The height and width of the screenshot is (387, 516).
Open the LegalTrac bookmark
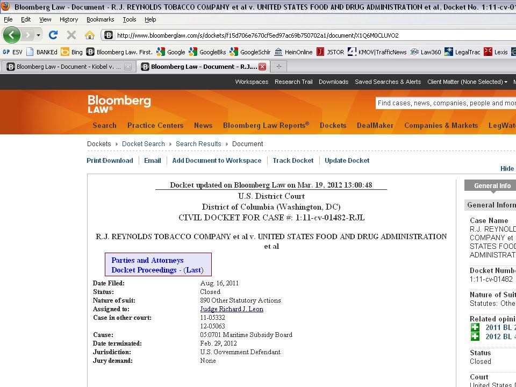coord(462,52)
